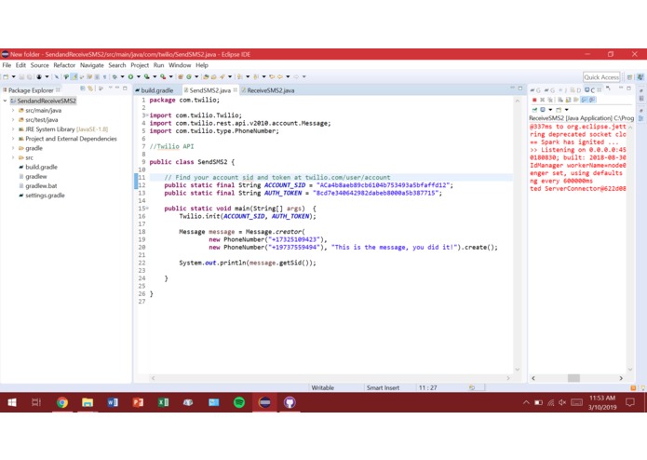This screenshot has width=647, height=460.
Task: Select settings.gradle in Package Explorer
Action: click(42, 196)
